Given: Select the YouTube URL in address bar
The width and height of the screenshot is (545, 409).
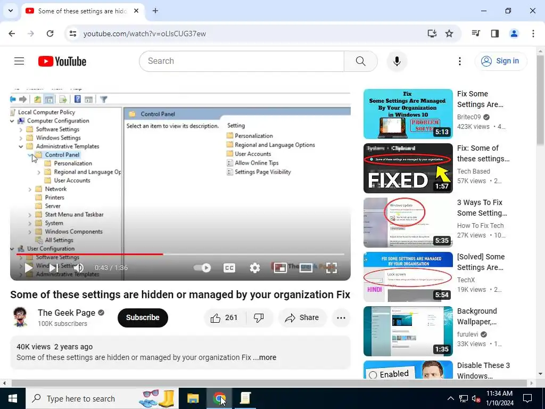Looking at the screenshot, I should click(x=145, y=34).
